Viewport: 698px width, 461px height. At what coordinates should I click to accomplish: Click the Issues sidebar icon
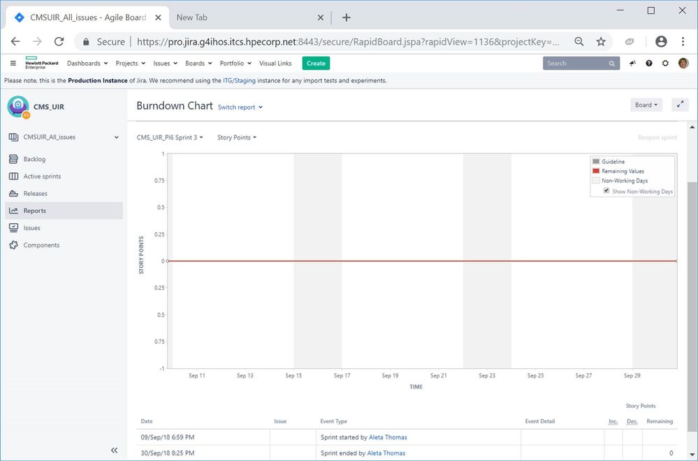coord(13,227)
